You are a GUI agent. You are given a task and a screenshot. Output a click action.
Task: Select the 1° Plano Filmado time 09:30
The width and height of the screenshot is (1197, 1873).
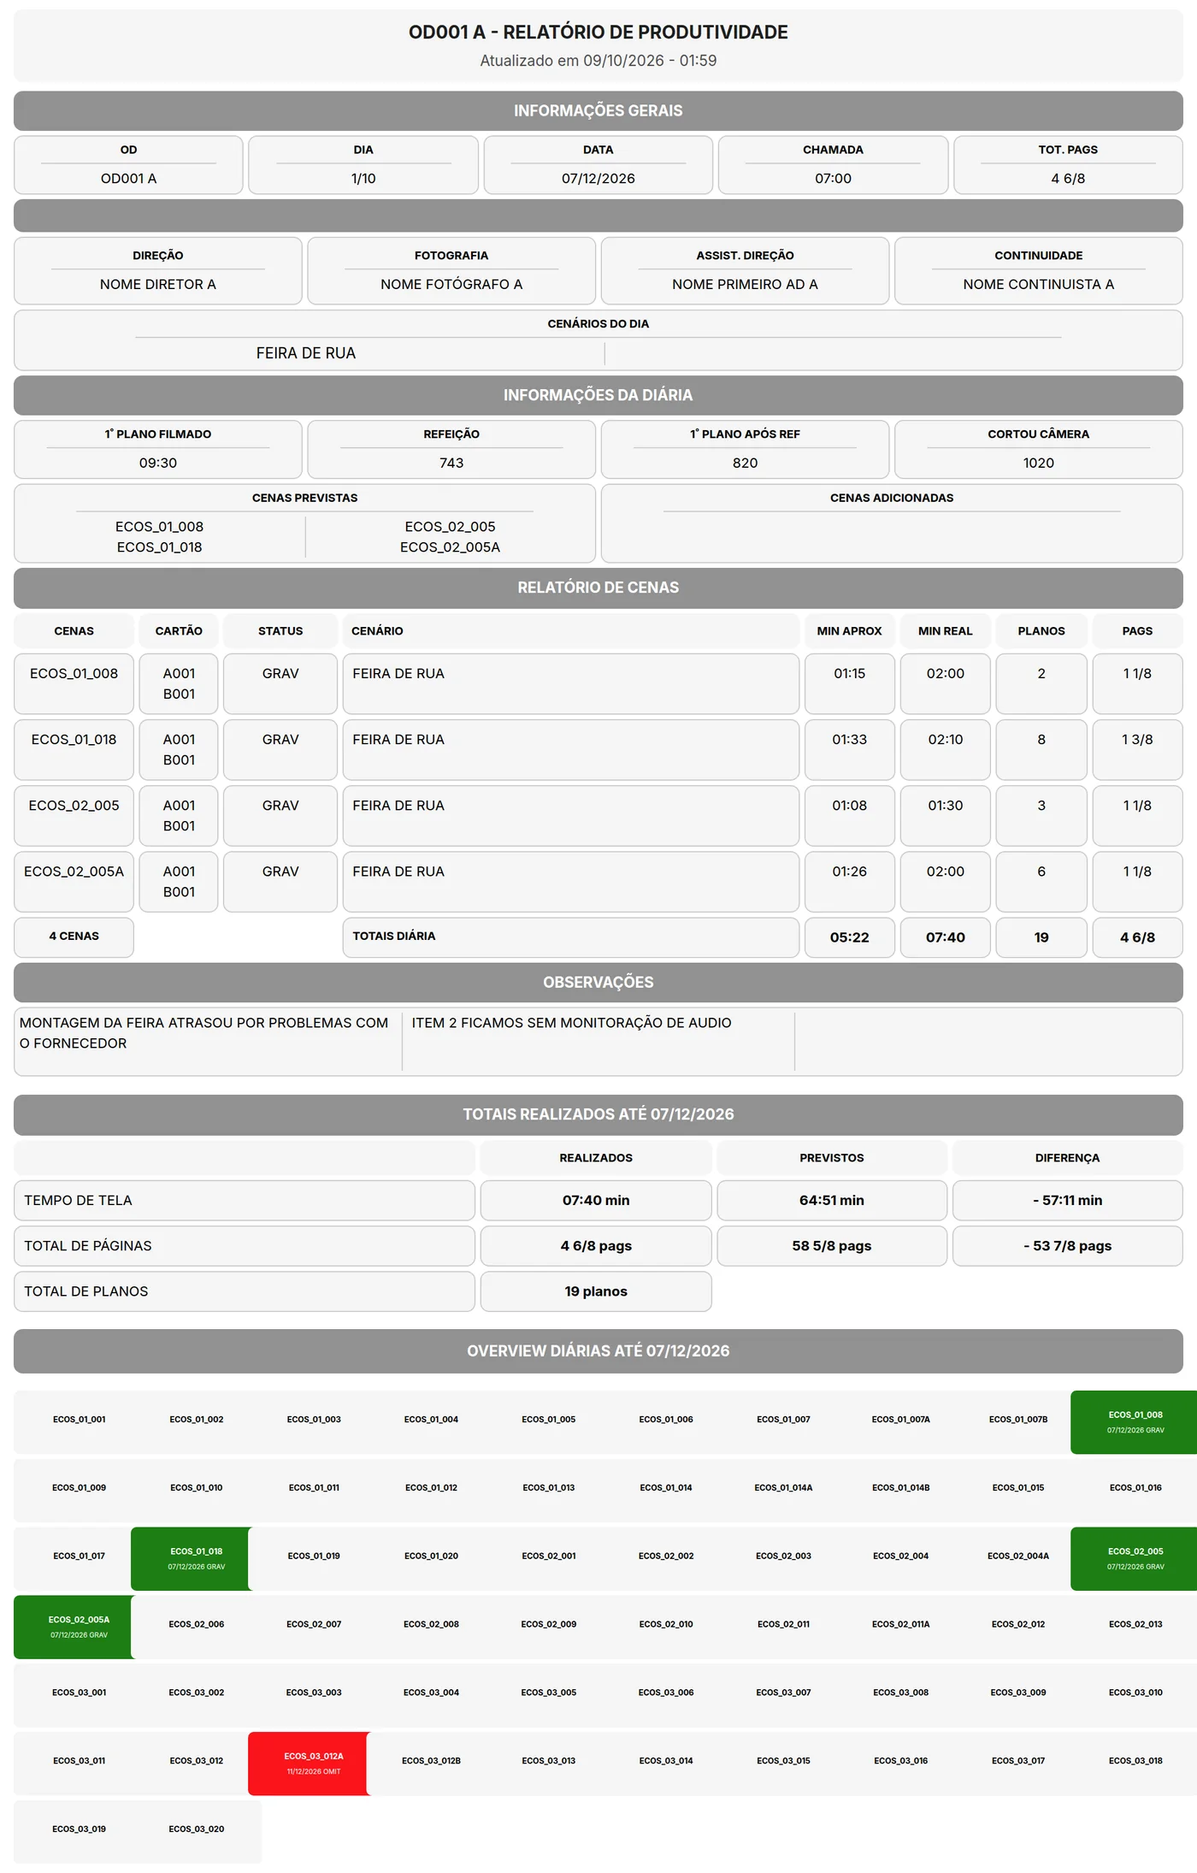click(x=158, y=464)
